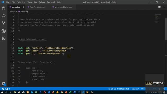Open the Source Control view
The width and height of the screenshot is (167, 94).
pos(3,23)
